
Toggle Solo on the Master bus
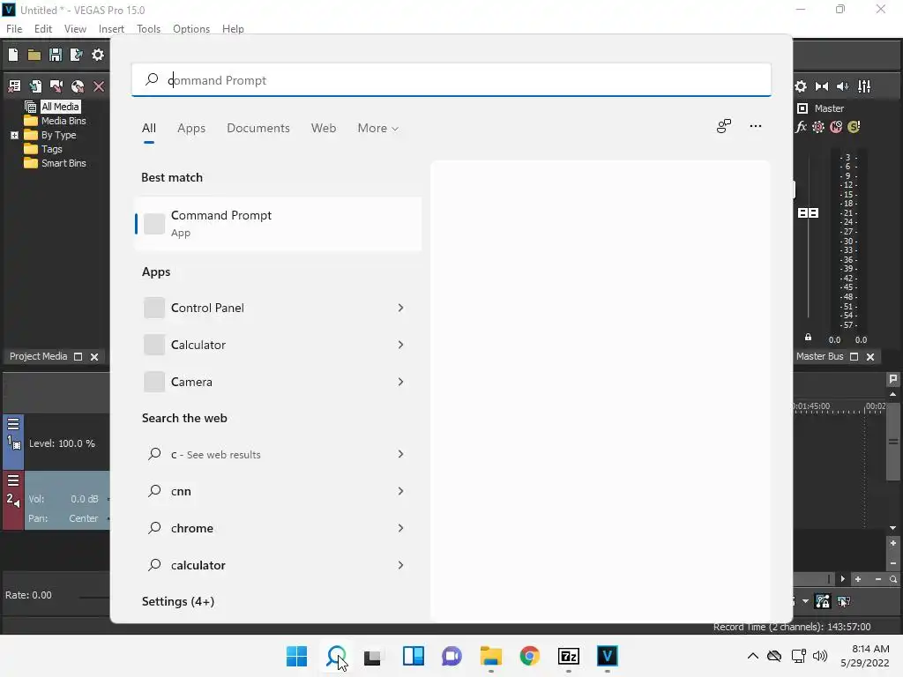pos(854,127)
